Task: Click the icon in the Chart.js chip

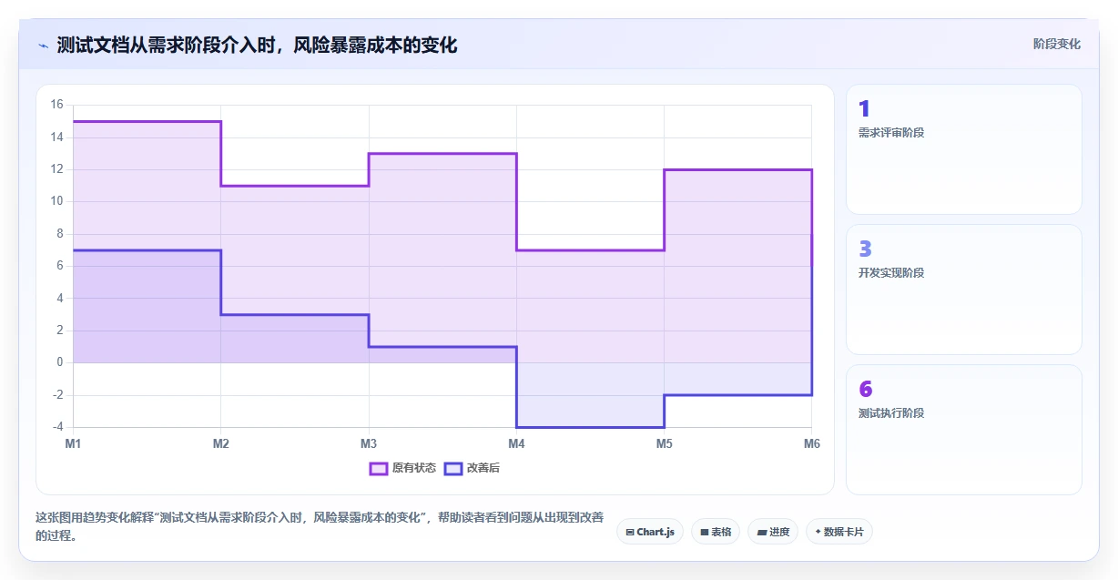Action: coord(630,532)
